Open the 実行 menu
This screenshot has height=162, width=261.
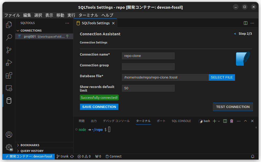click(71, 15)
